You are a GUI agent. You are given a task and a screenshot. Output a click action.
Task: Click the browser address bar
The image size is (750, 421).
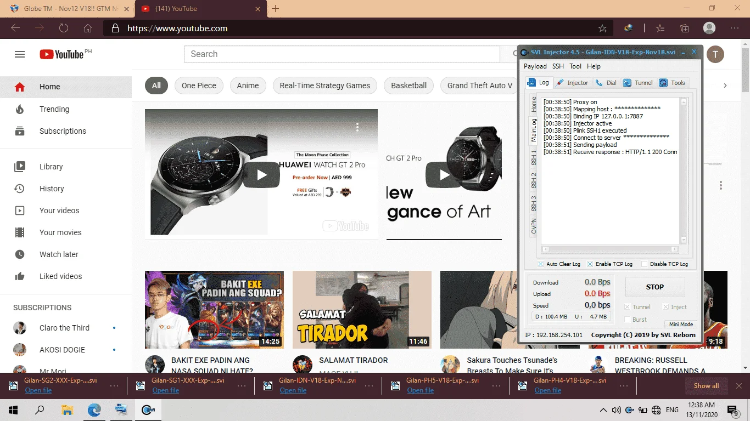pyautogui.click(x=357, y=29)
